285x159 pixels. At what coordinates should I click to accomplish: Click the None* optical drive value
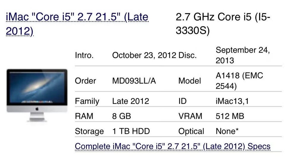(227, 131)
